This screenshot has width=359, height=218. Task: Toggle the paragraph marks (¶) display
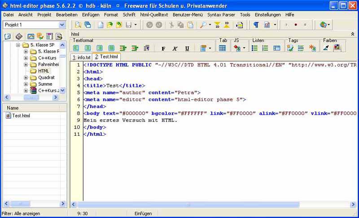256,25
